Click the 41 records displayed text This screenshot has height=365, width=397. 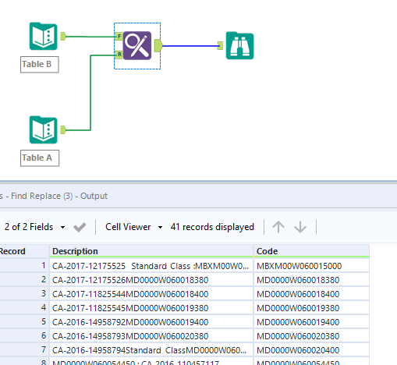(212, 227)
